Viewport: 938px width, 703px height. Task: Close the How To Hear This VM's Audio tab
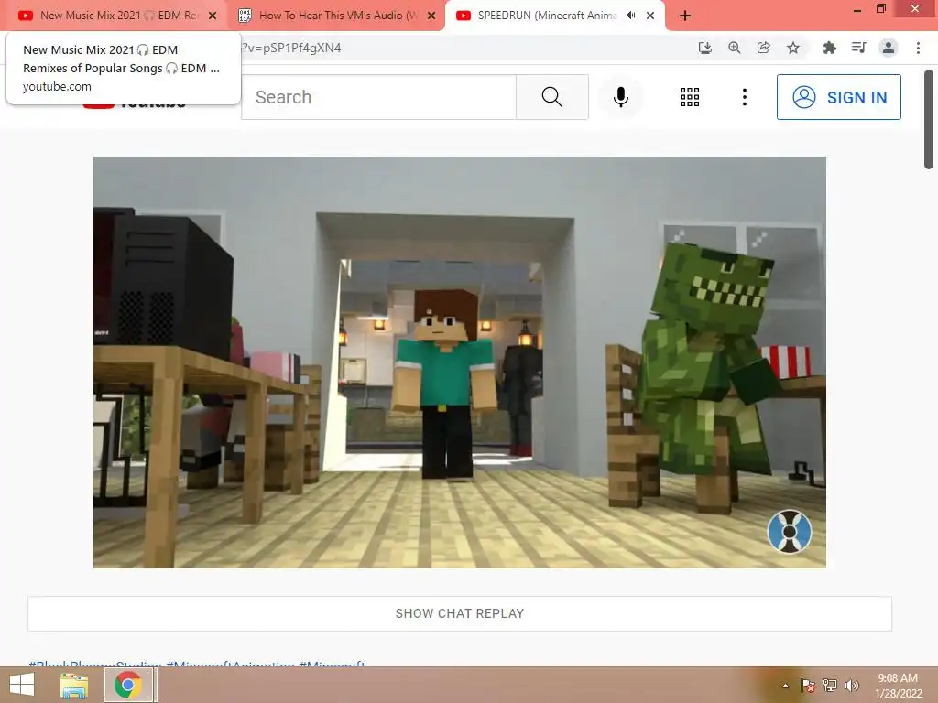(431, 16)
